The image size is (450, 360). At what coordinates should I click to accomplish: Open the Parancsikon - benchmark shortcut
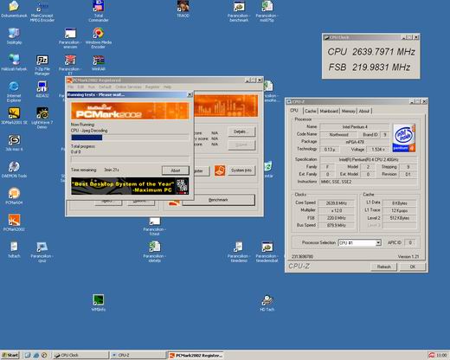(239, 11)
